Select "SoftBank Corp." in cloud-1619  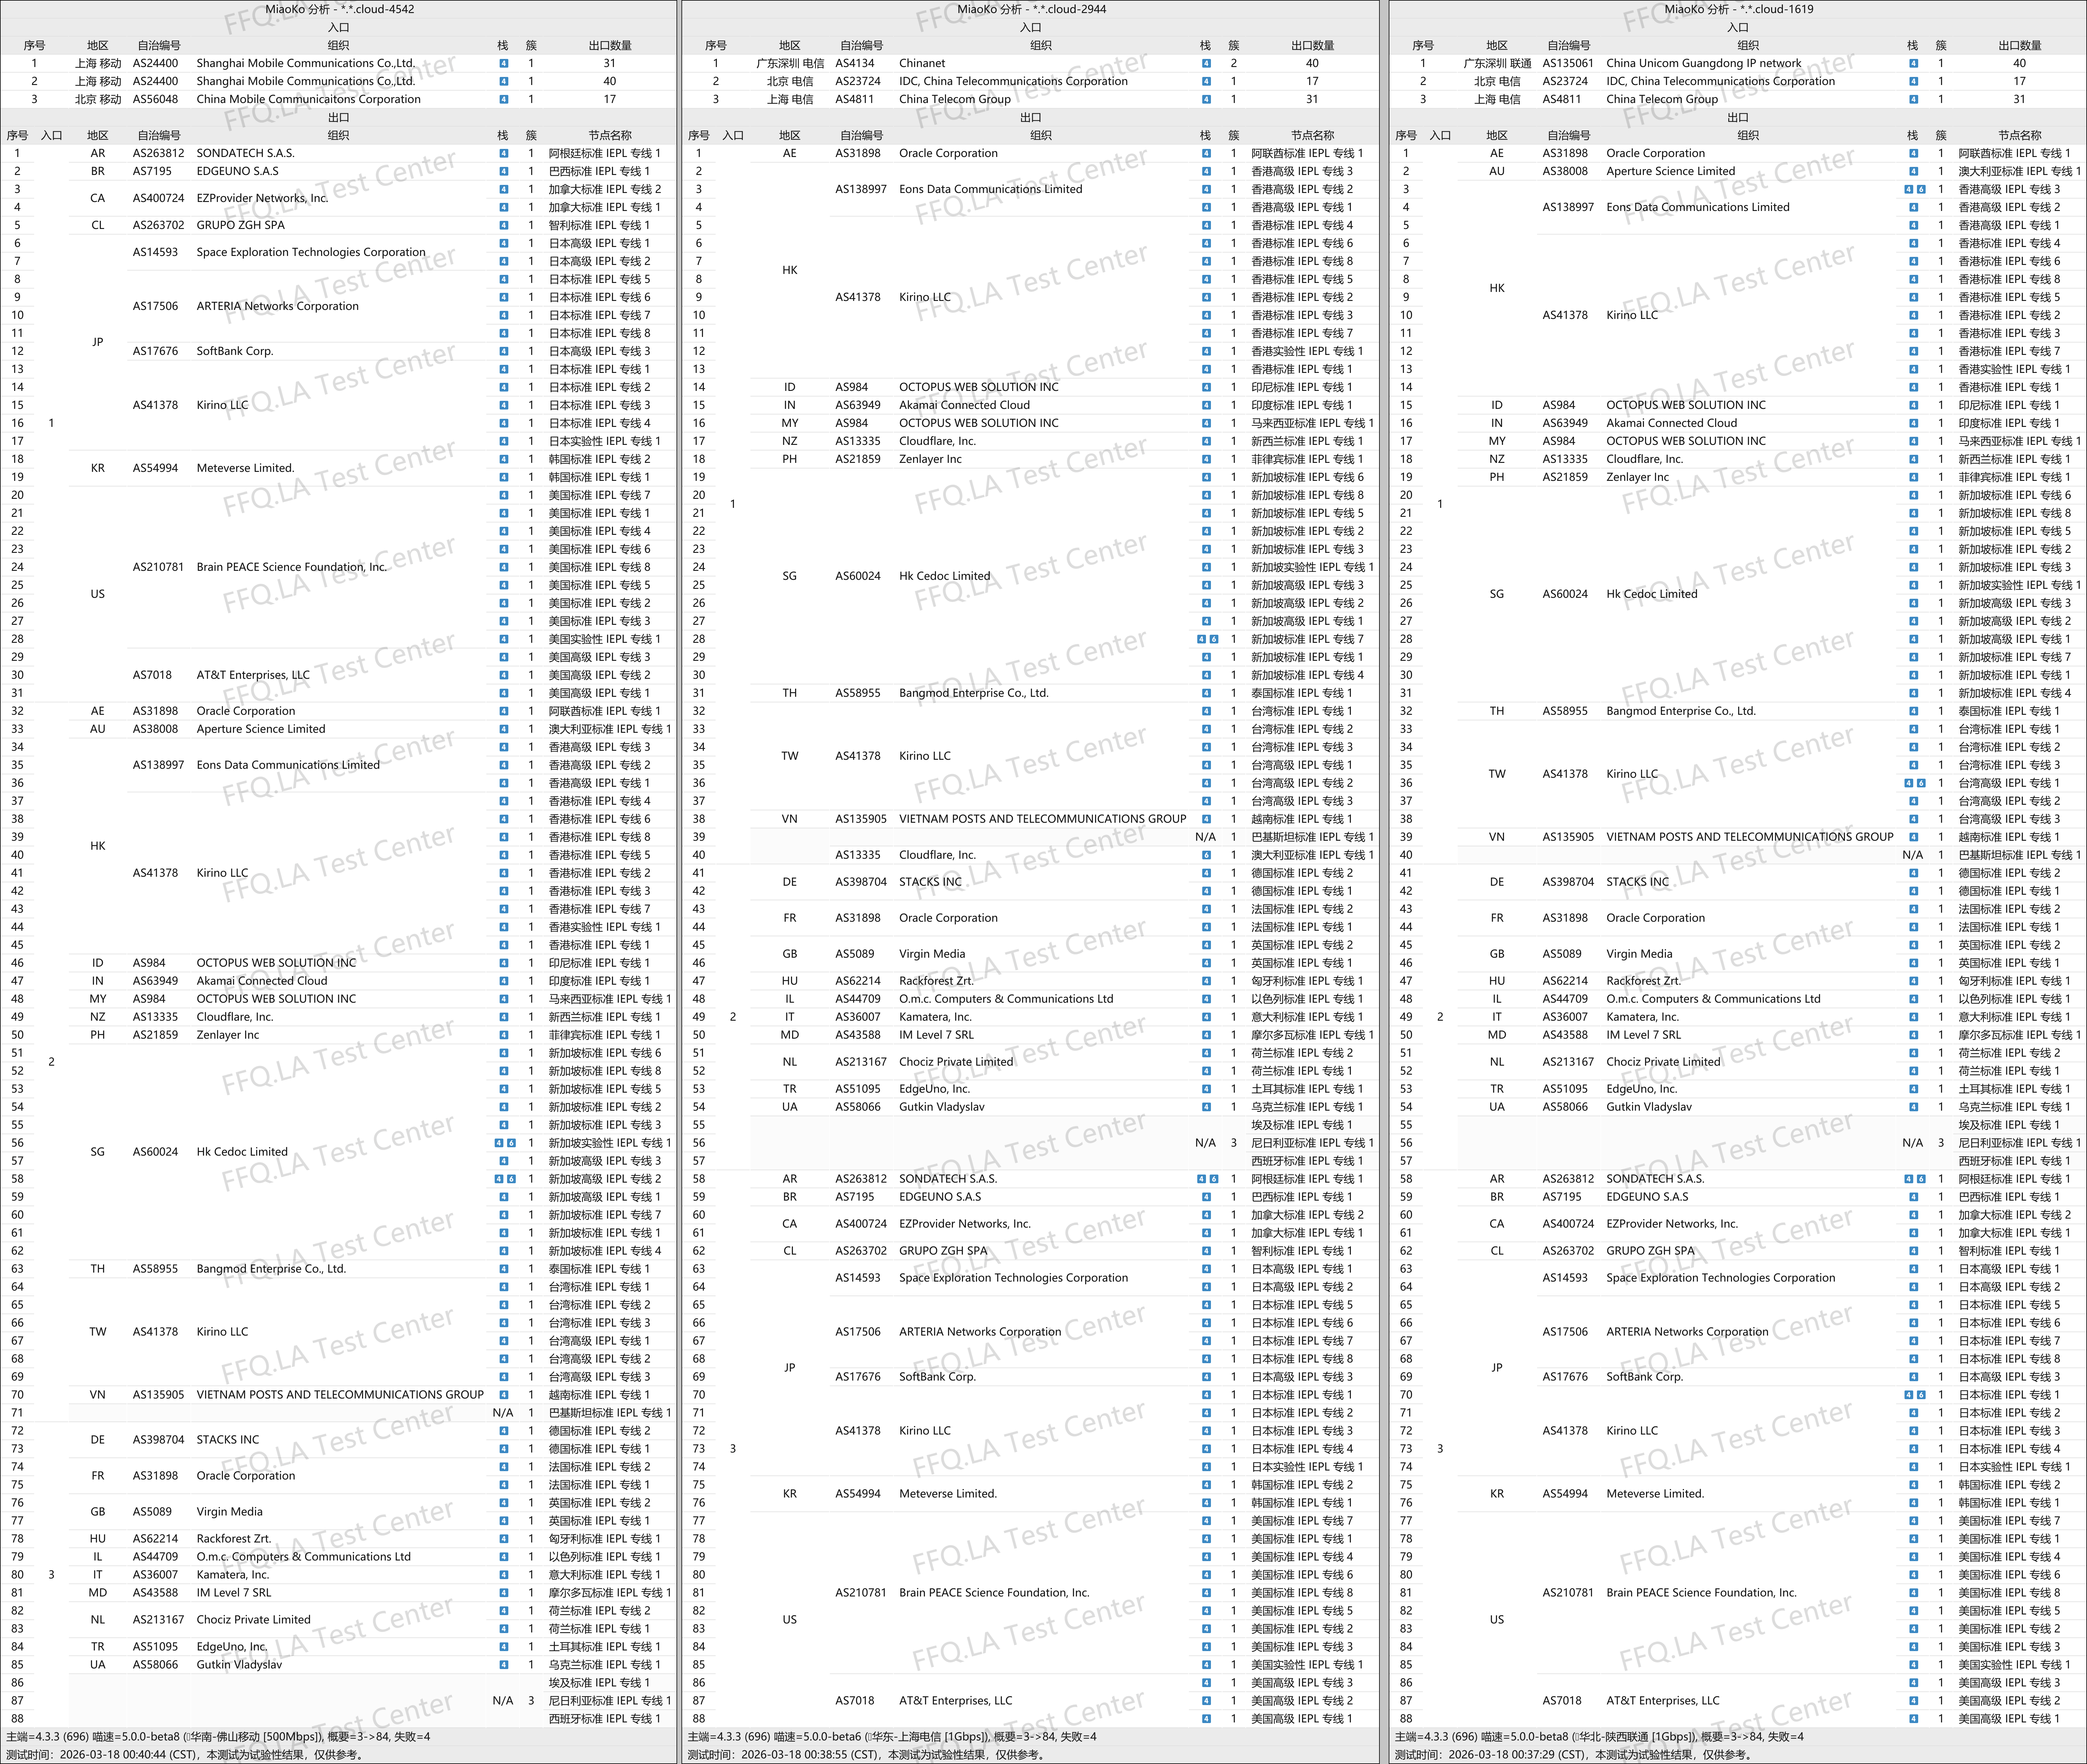[1645, 1377]
